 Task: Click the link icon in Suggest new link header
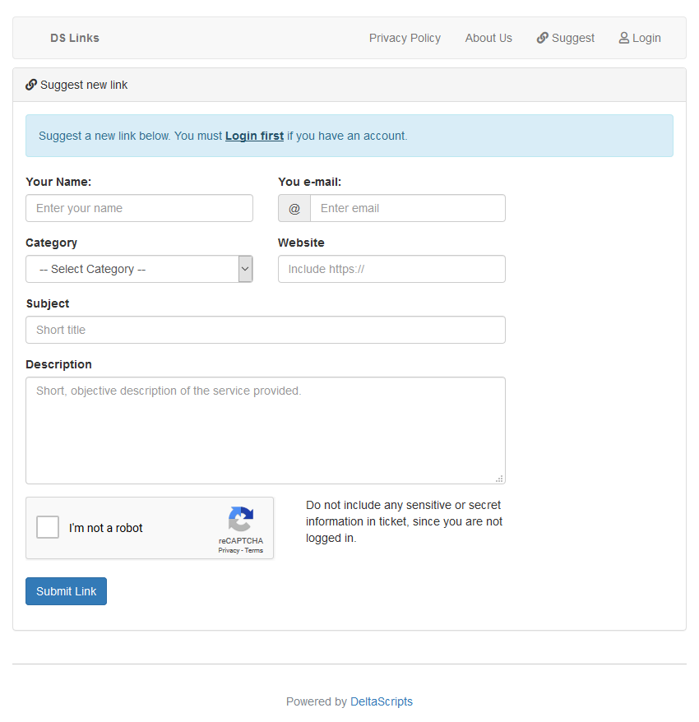point(31,85)
